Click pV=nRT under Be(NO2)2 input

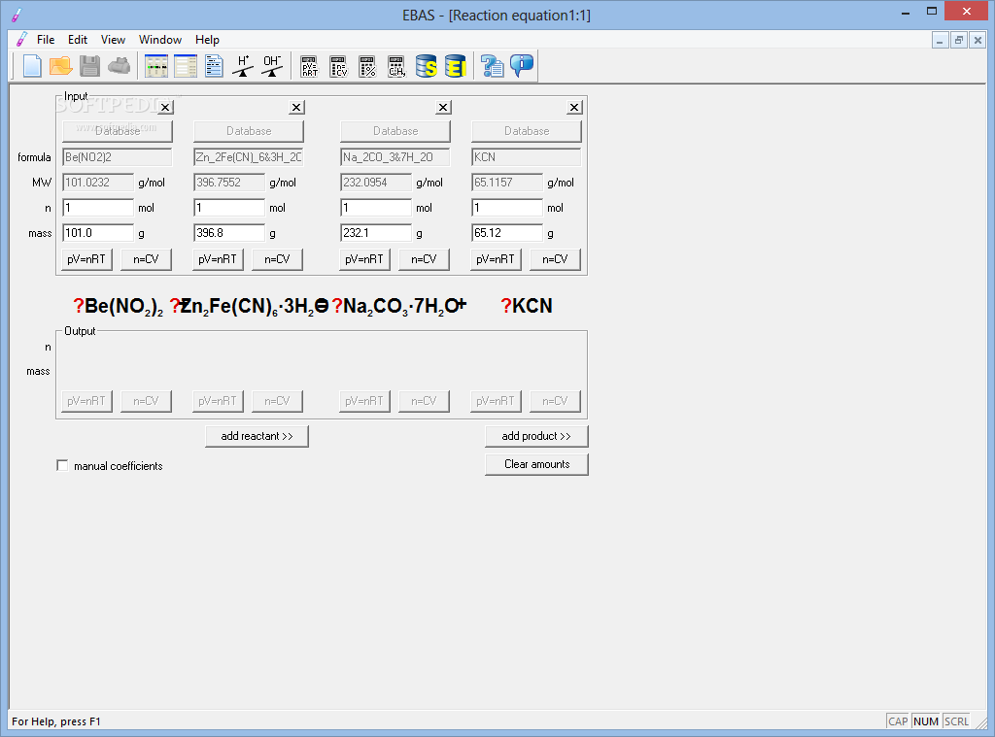[x=86, y=259]
